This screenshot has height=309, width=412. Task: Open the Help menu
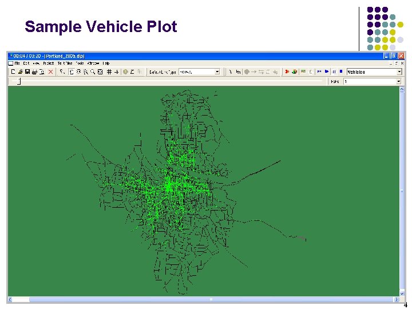106,64
